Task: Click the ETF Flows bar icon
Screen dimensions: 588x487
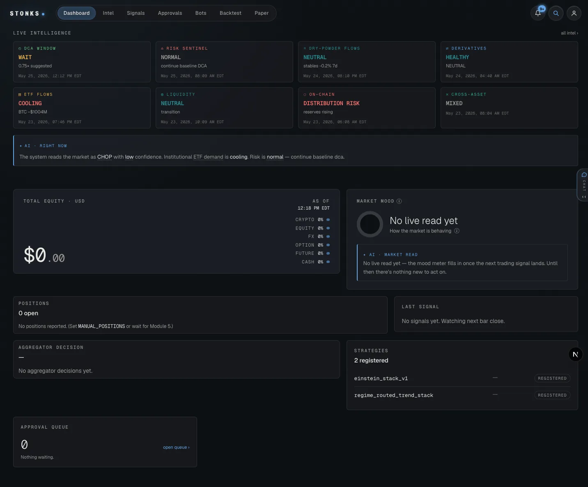Action: point(20,94)
